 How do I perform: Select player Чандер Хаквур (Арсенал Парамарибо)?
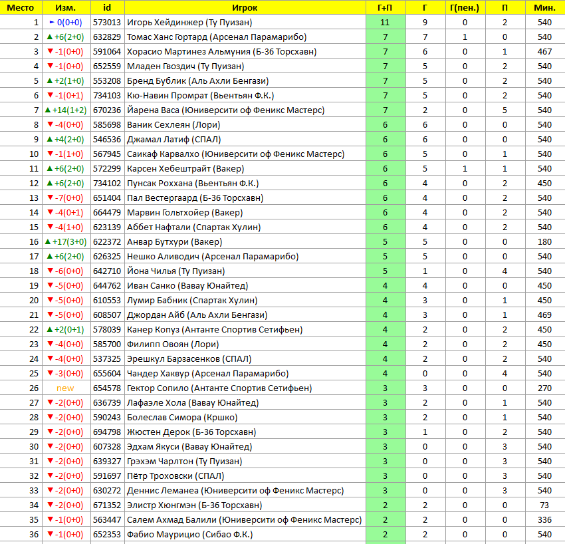point(208,374)
